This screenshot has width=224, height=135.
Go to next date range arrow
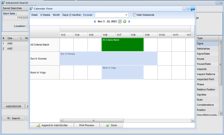click(129, 21)
